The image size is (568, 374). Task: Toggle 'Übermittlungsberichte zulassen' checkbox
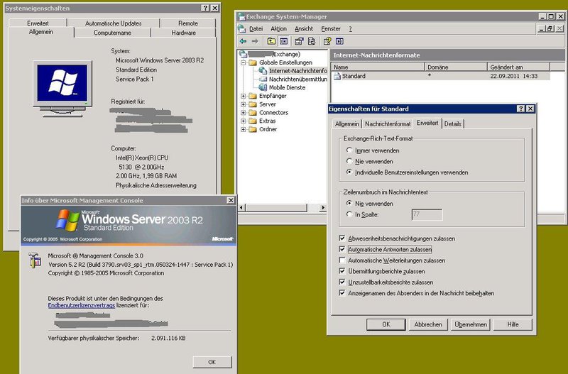pos(342,271)
